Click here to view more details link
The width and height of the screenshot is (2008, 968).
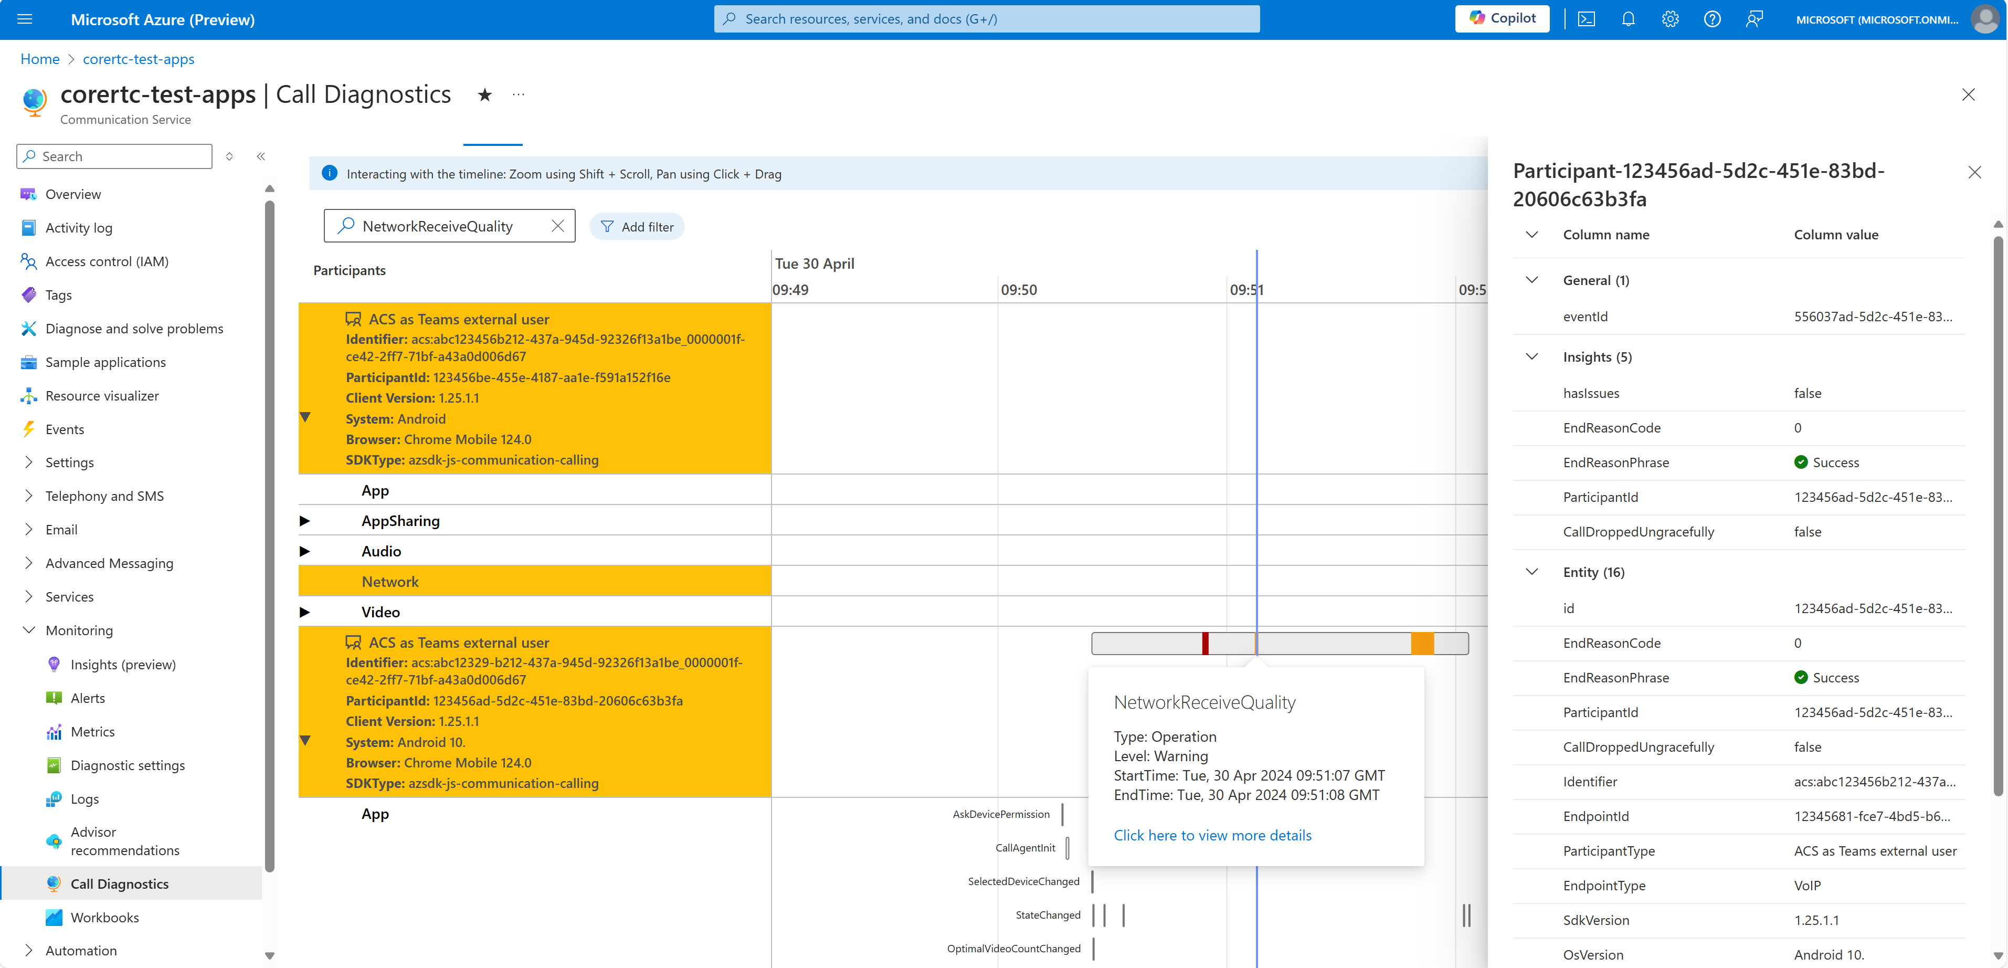(x=1211, y=834)
